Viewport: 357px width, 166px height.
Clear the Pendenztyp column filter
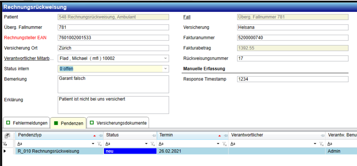click(99, 144)
